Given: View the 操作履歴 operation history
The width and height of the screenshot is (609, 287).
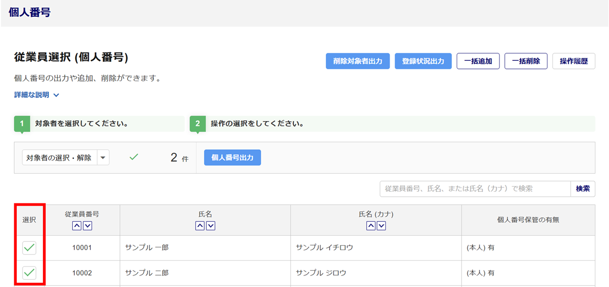Looking at the screenshot, I should (574, 61).
